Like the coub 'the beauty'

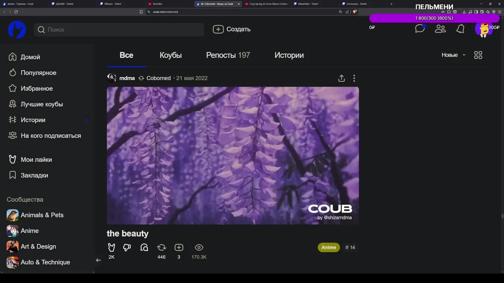[x=111, y=247]
